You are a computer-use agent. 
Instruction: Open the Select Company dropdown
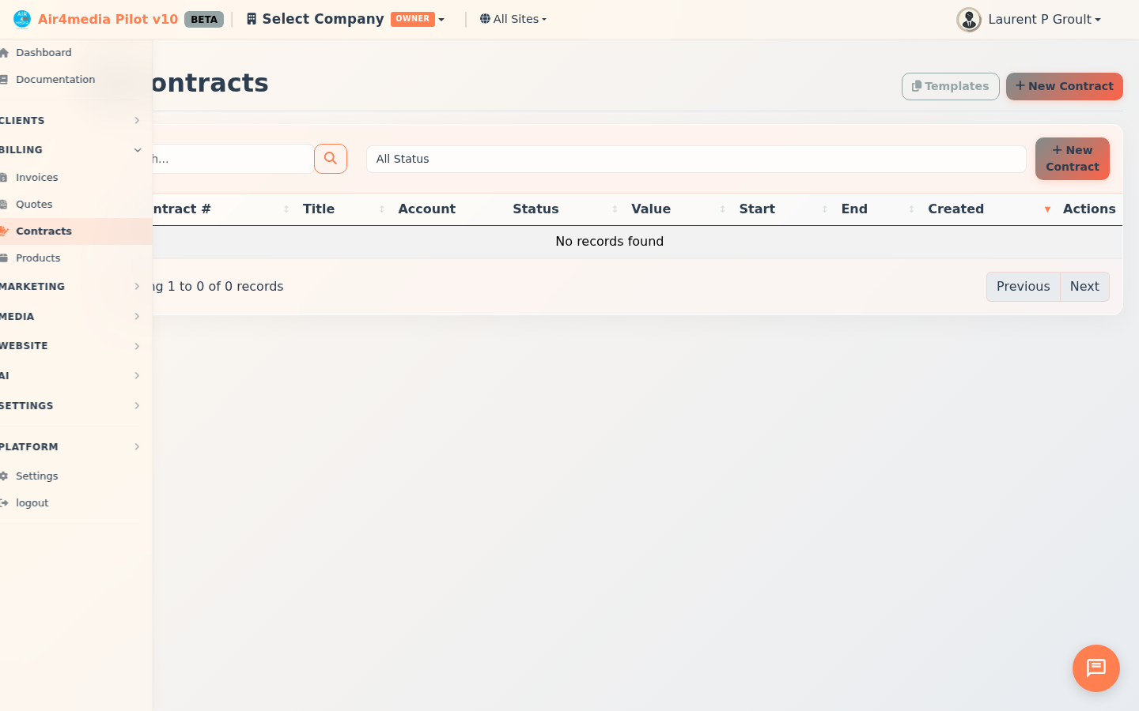tap(345, 19)
